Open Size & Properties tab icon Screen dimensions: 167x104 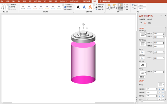(149, 23)
